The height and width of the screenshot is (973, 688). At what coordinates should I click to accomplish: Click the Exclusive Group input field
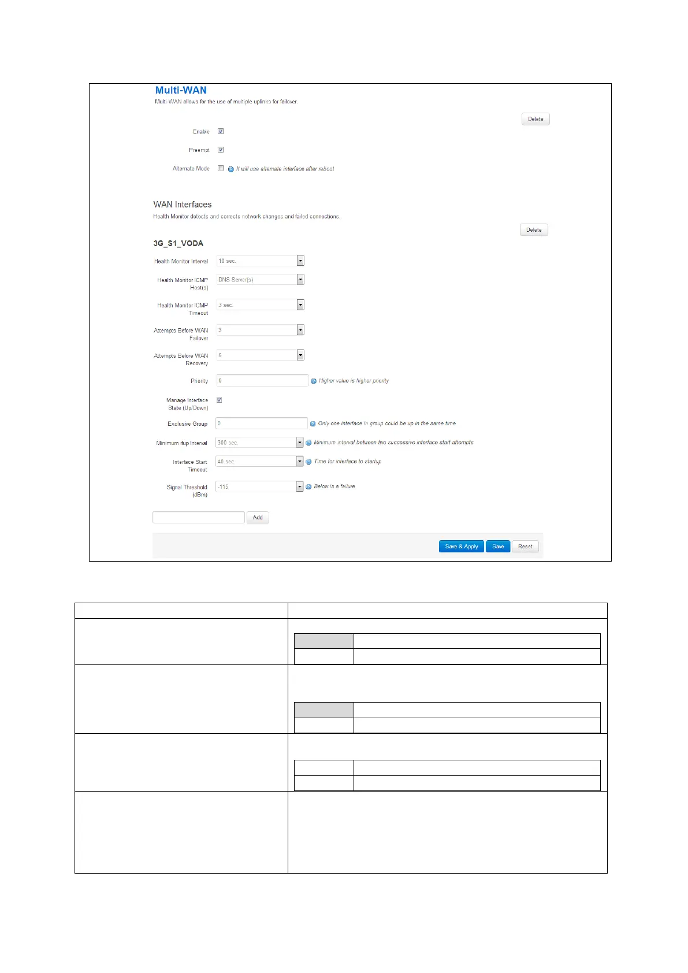point(262,424)
